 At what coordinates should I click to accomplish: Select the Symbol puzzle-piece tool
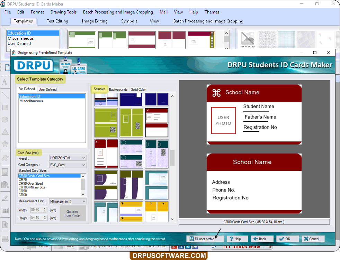tap(5, 158)
